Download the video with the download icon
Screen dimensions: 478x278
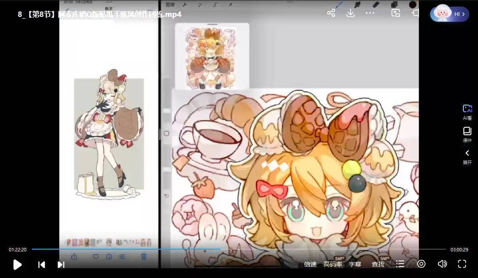[350, 13]
